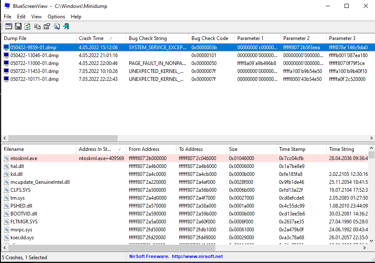Copy selected items via toolbar icon
This screenshot has width=375, height=263.
(37, 26)
